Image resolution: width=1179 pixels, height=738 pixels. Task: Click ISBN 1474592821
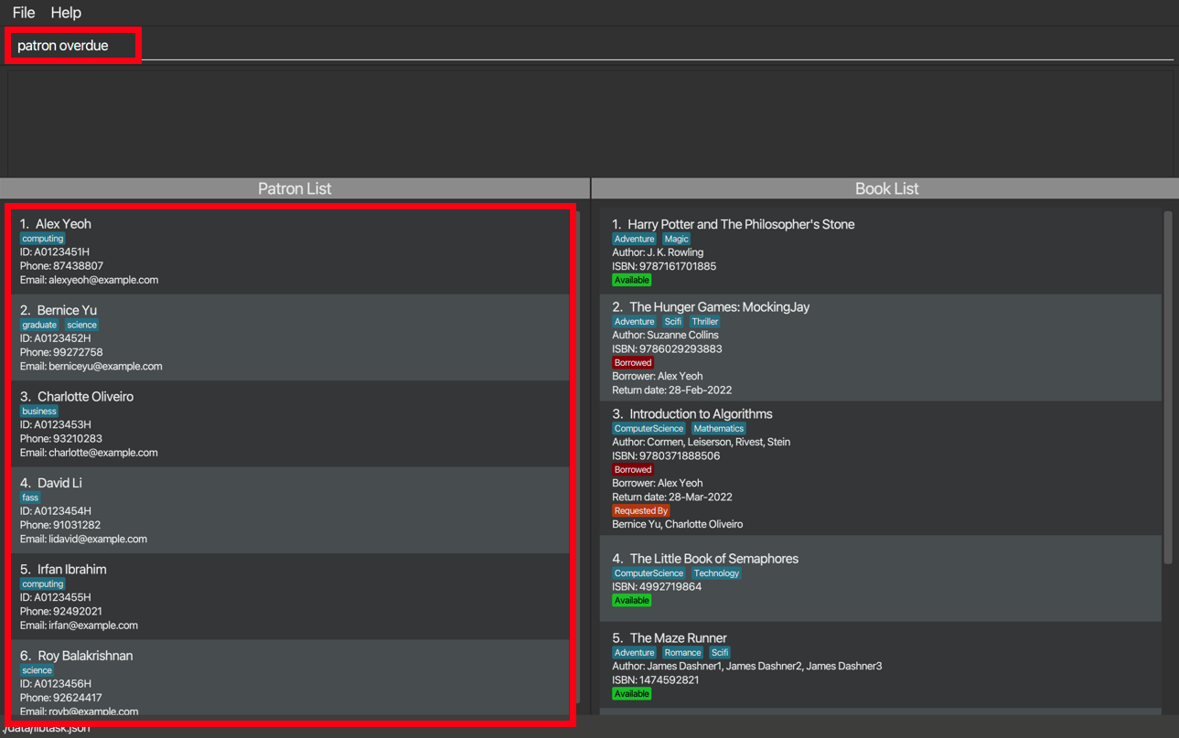(656, 679)
